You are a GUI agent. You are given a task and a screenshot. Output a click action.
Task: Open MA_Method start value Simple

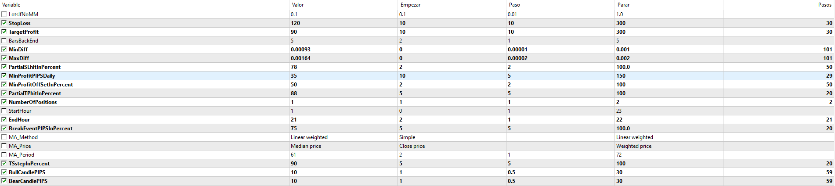click(x=452, y=137)
